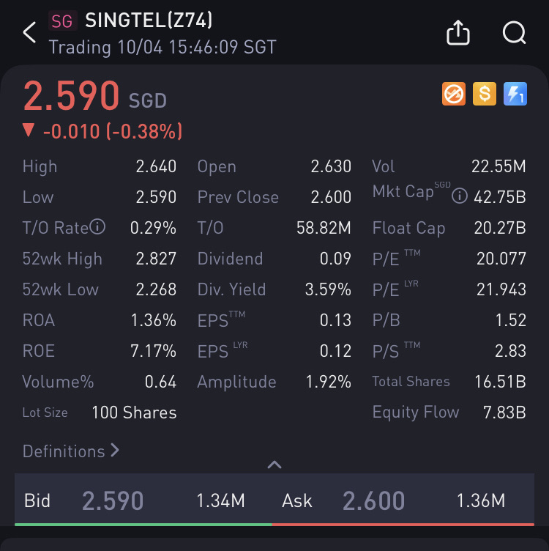Tap the orange no-short-selling badge icon

(454, 94)
